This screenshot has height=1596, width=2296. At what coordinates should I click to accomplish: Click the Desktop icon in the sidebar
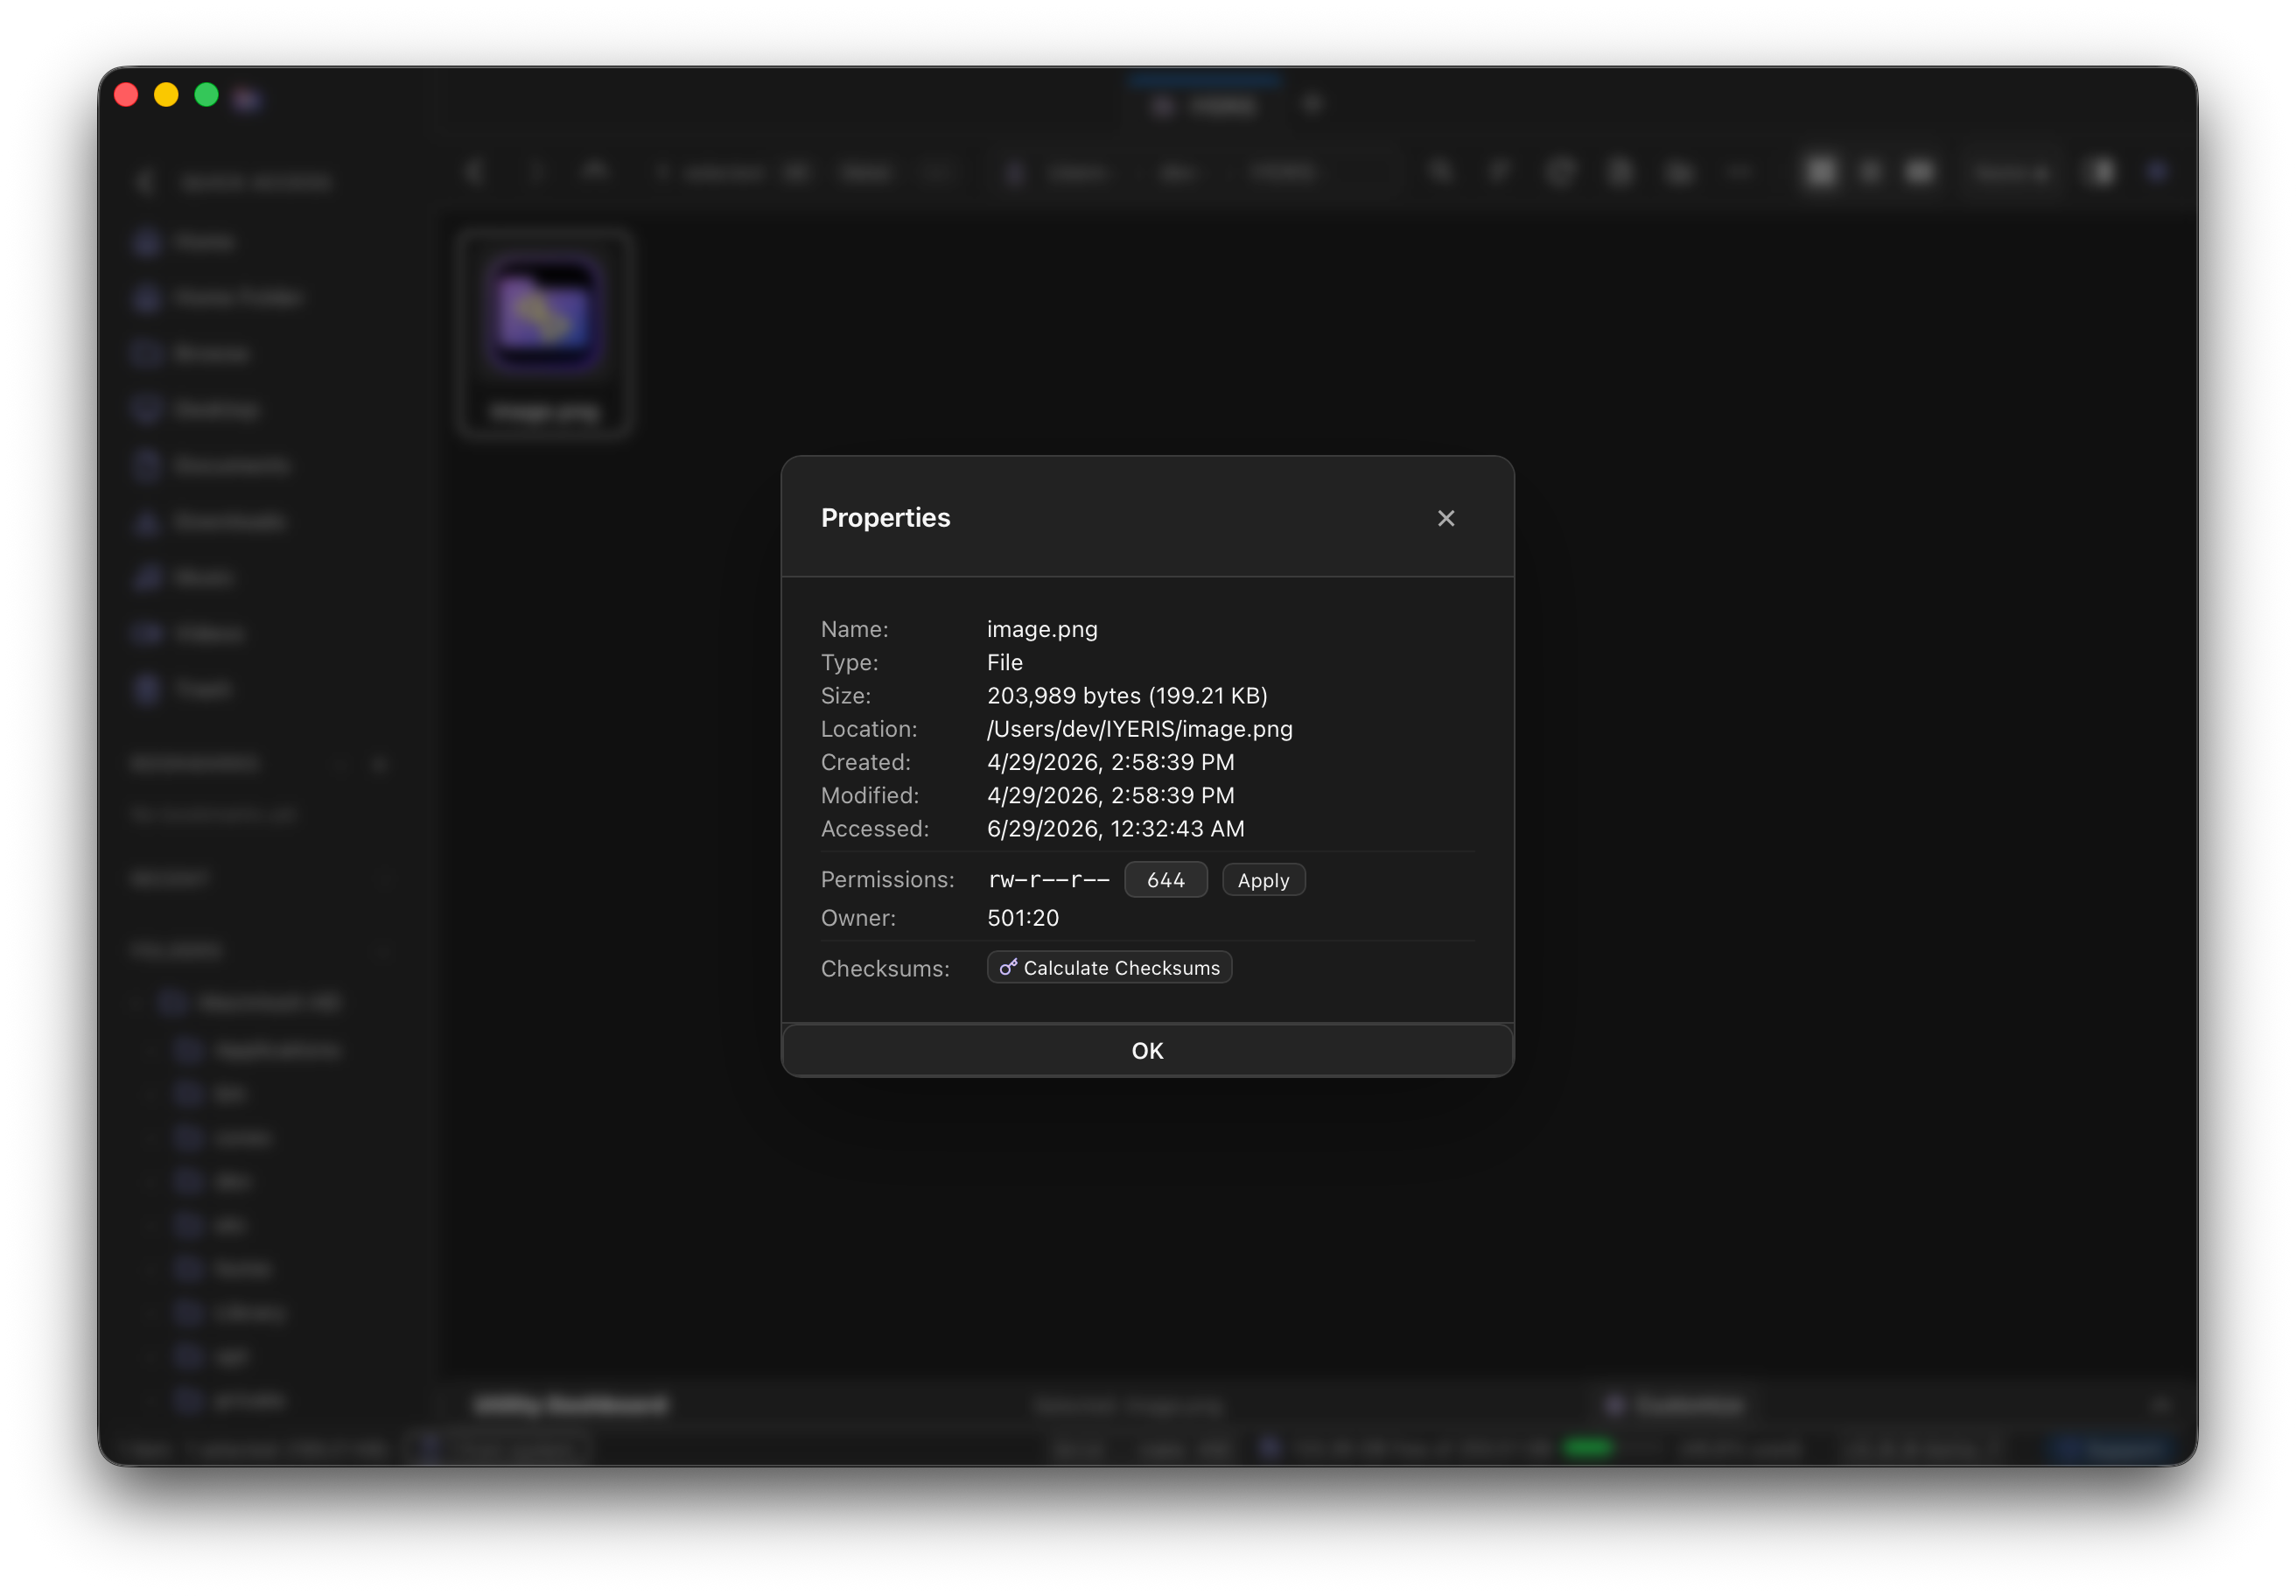(147, 409)
